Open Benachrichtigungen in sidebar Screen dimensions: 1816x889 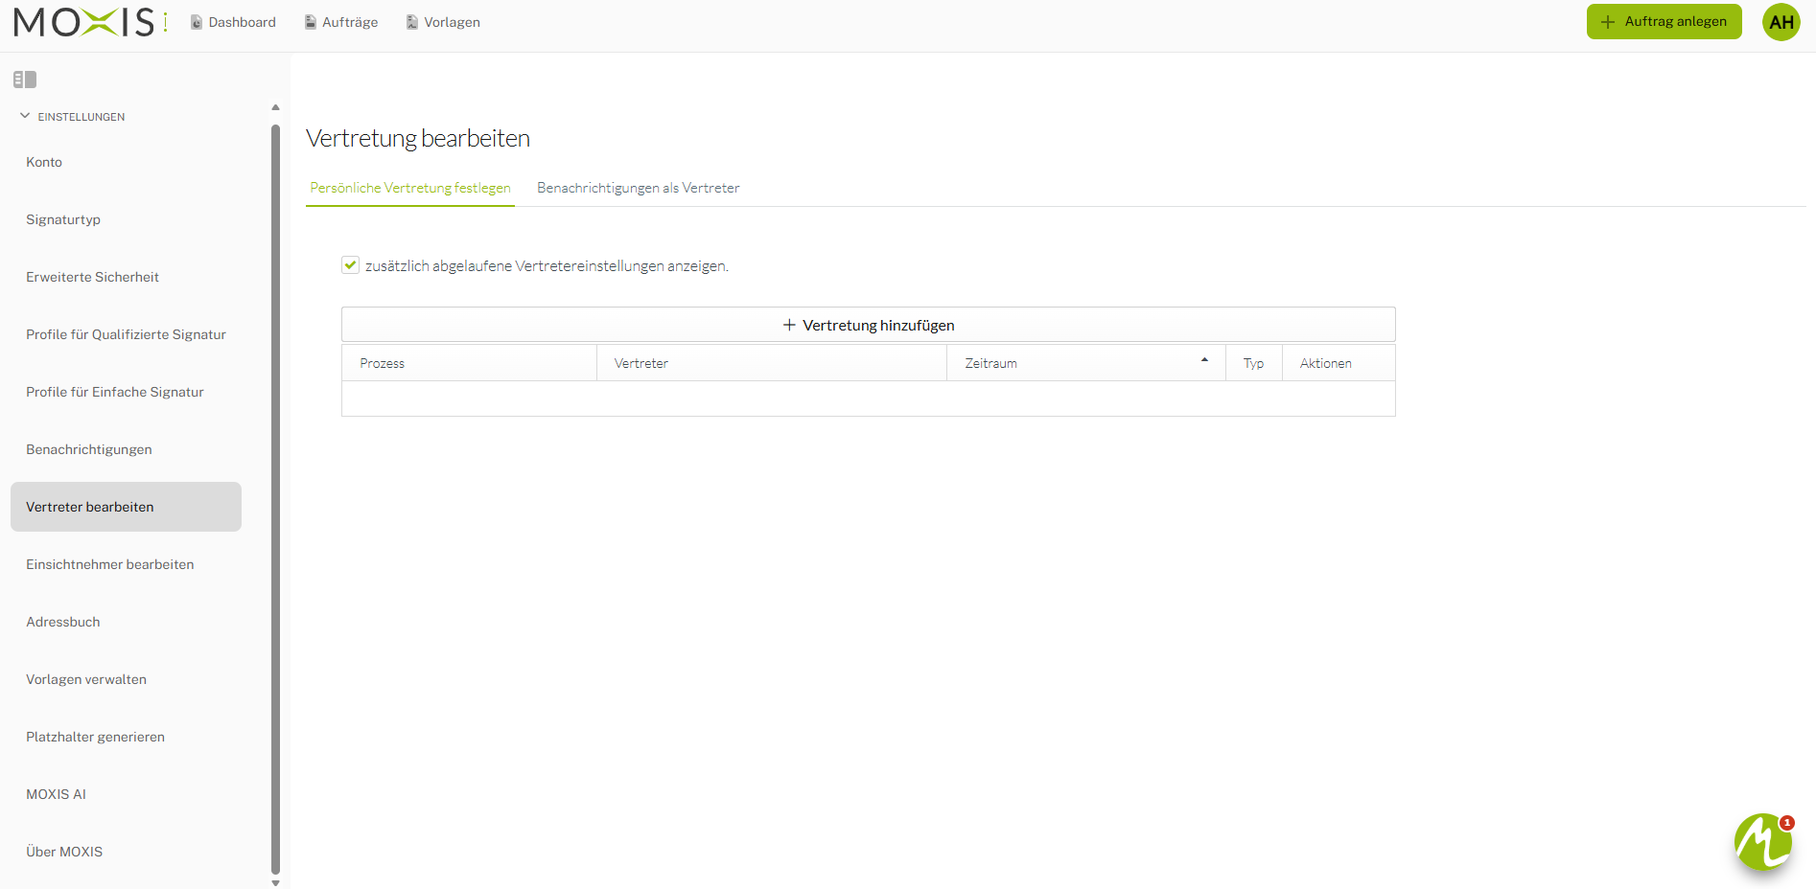point(126,449)
